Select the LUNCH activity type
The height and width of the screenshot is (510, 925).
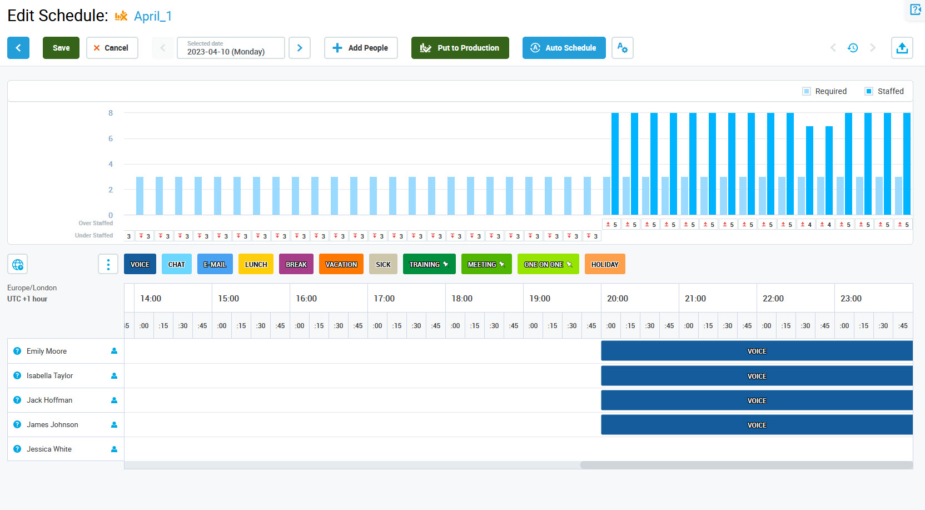pyautogui.click(x=256, y=264)
